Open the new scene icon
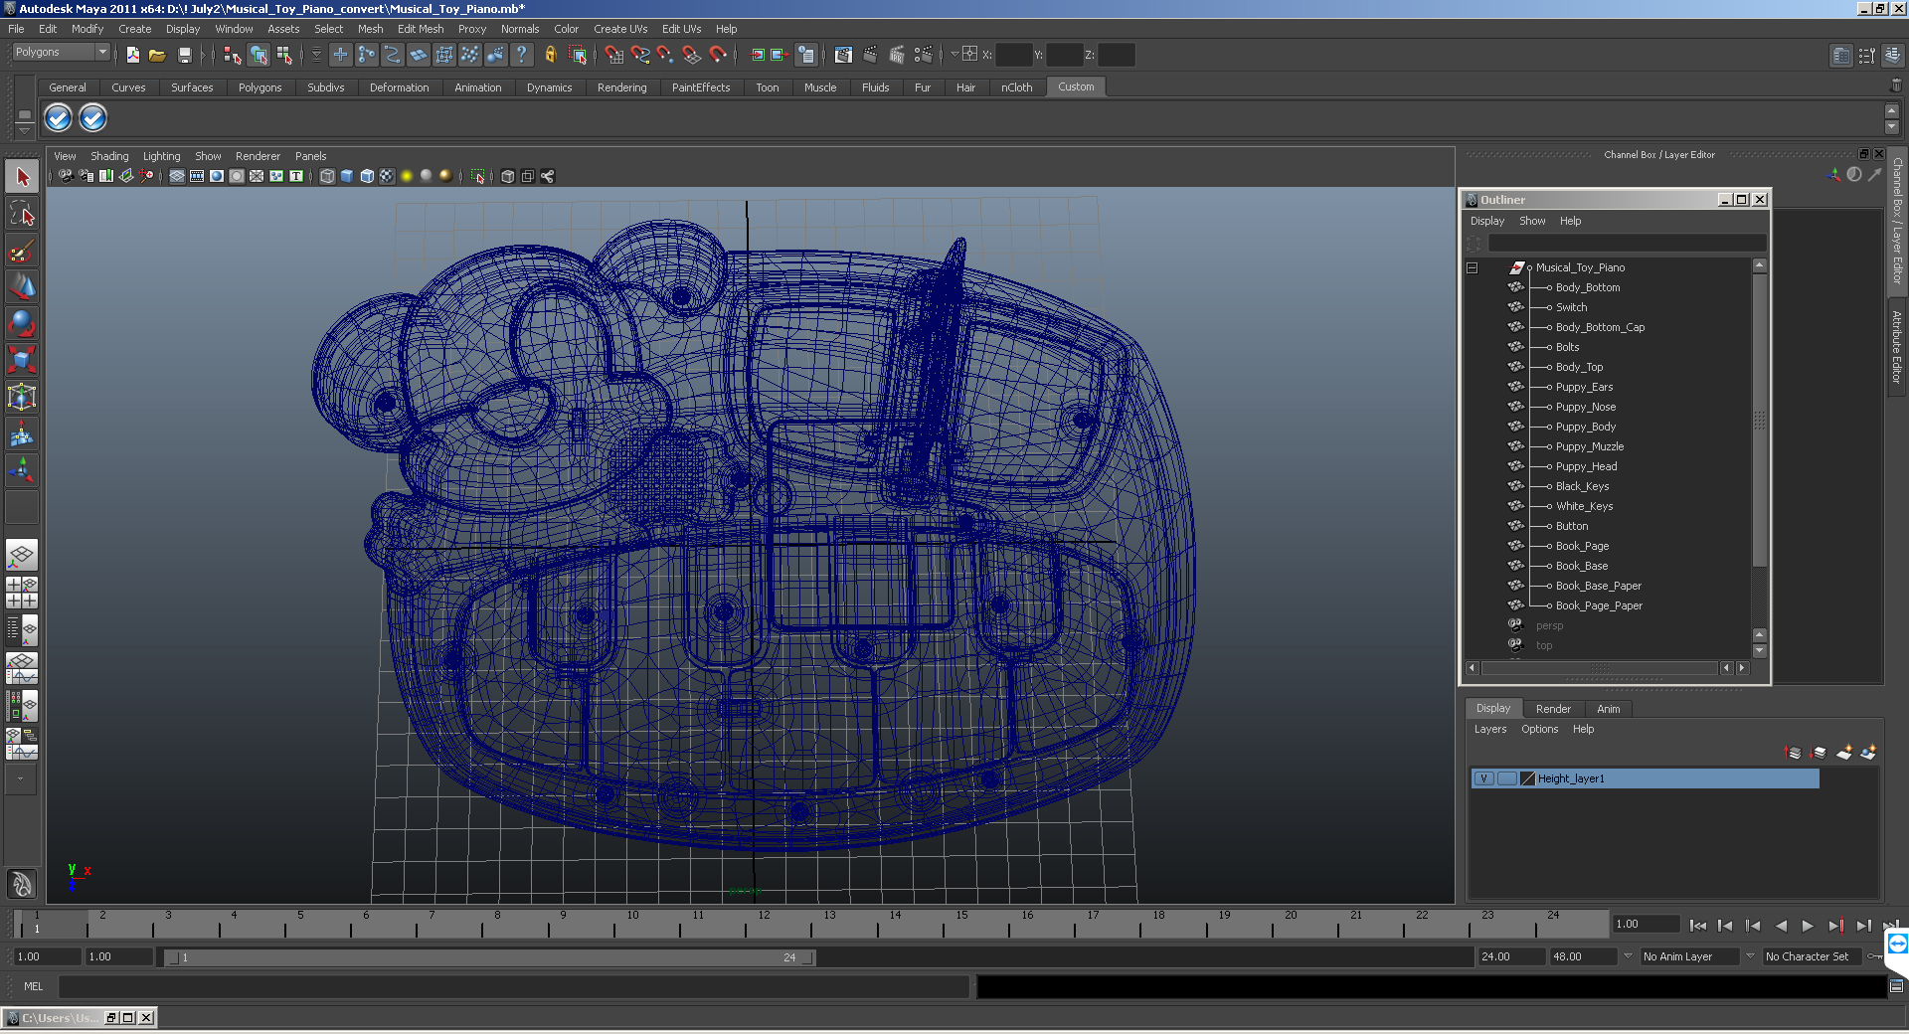 pos(132,55)
